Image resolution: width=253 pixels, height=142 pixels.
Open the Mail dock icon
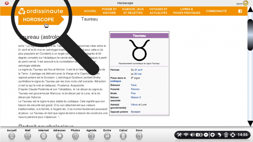point(28,136)
